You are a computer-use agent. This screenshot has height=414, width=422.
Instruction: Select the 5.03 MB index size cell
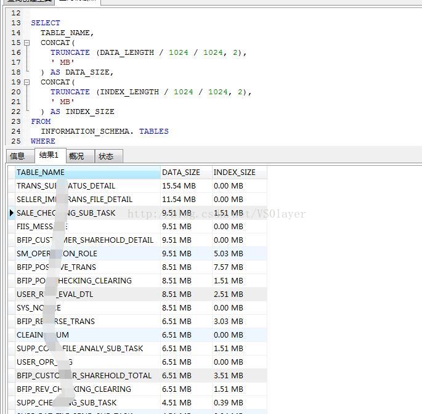[240, 254]
